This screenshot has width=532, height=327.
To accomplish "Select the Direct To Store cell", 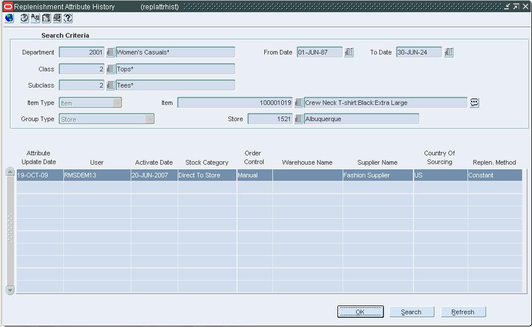I will tap(207, 175).
